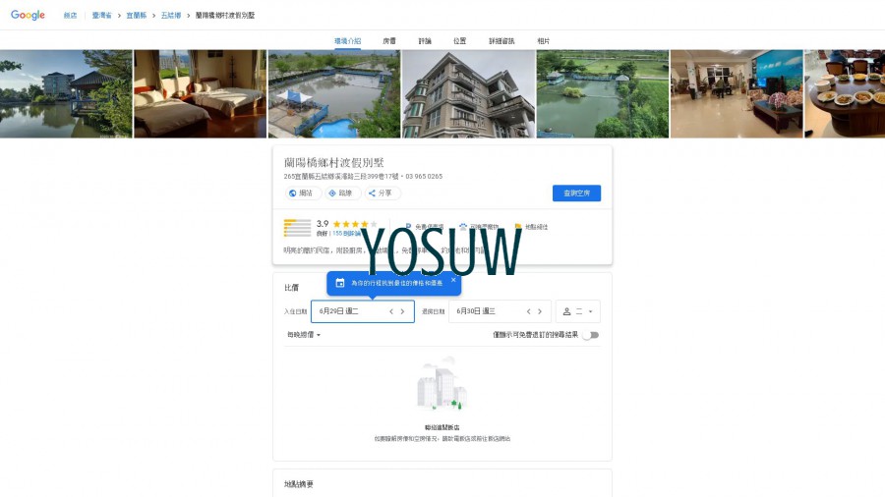Screen dimensions: 885x497
Task: Click the five-star rating icons
Action: (355, 224)
